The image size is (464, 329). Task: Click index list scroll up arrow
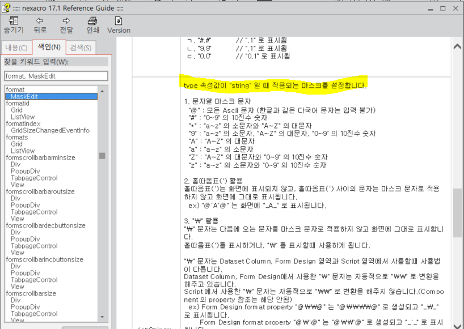pos(102,91)
